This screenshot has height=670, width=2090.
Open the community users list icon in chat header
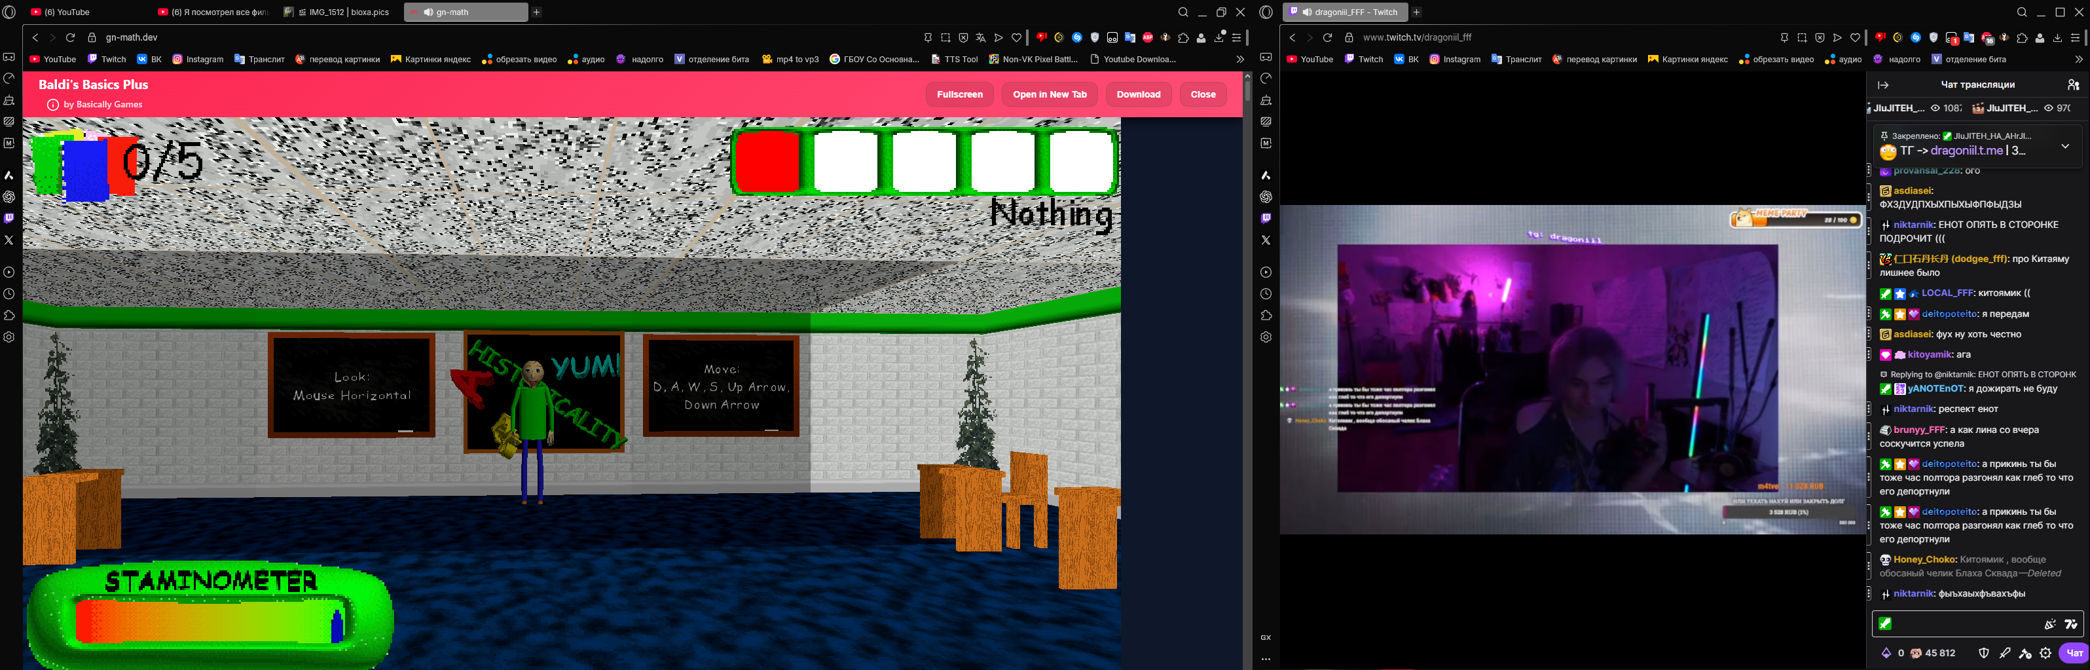[2073, 84]
